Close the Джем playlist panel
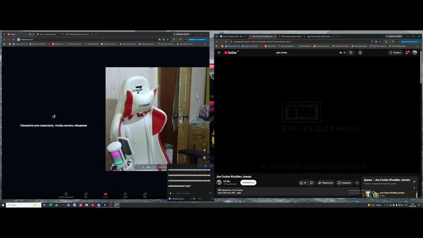 [x=414, y=181]
